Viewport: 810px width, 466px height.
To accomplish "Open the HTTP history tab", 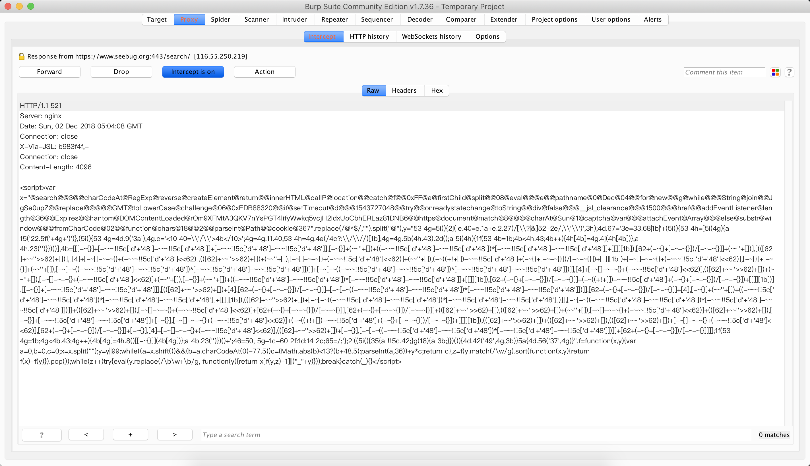I will pos(369,36).
